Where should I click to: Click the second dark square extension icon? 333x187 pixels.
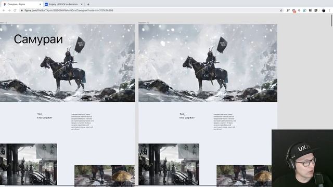(x=316, y=10)
